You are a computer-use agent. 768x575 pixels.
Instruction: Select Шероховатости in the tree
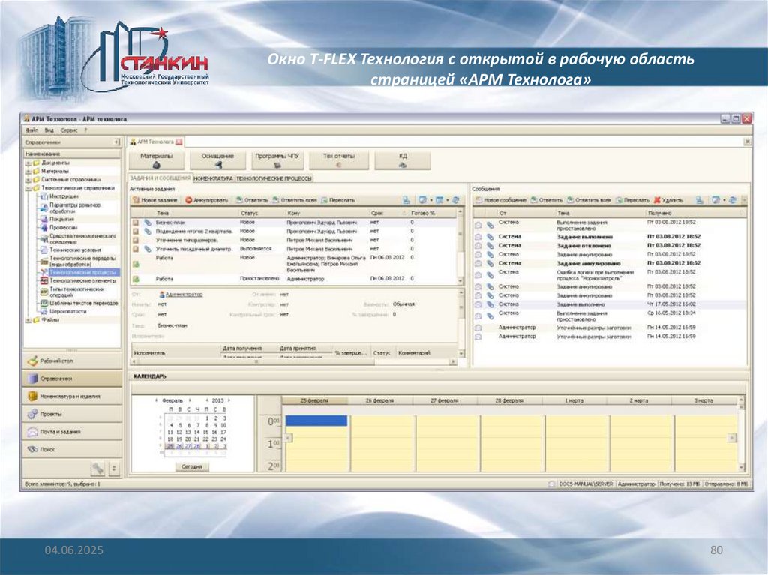click(68, 312)
